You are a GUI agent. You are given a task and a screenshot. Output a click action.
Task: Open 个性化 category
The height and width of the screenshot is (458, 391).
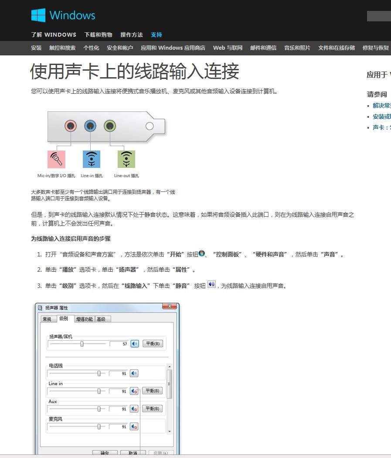(92, 48)
